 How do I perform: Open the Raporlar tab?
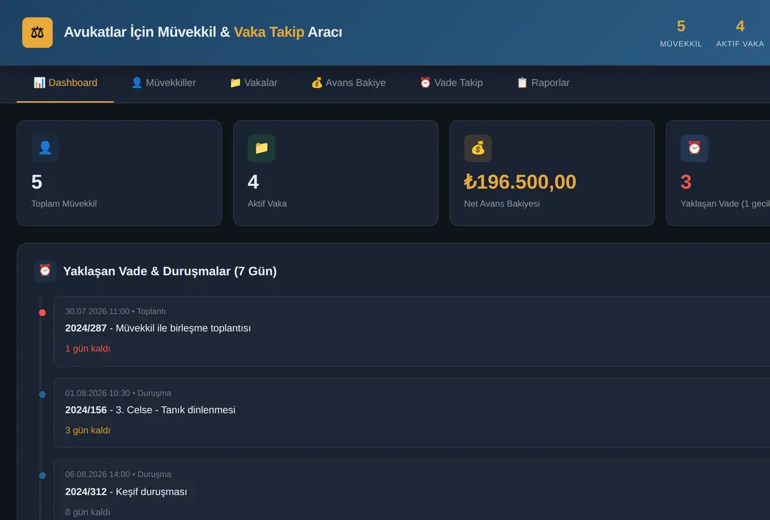click(x=543, y=83)
